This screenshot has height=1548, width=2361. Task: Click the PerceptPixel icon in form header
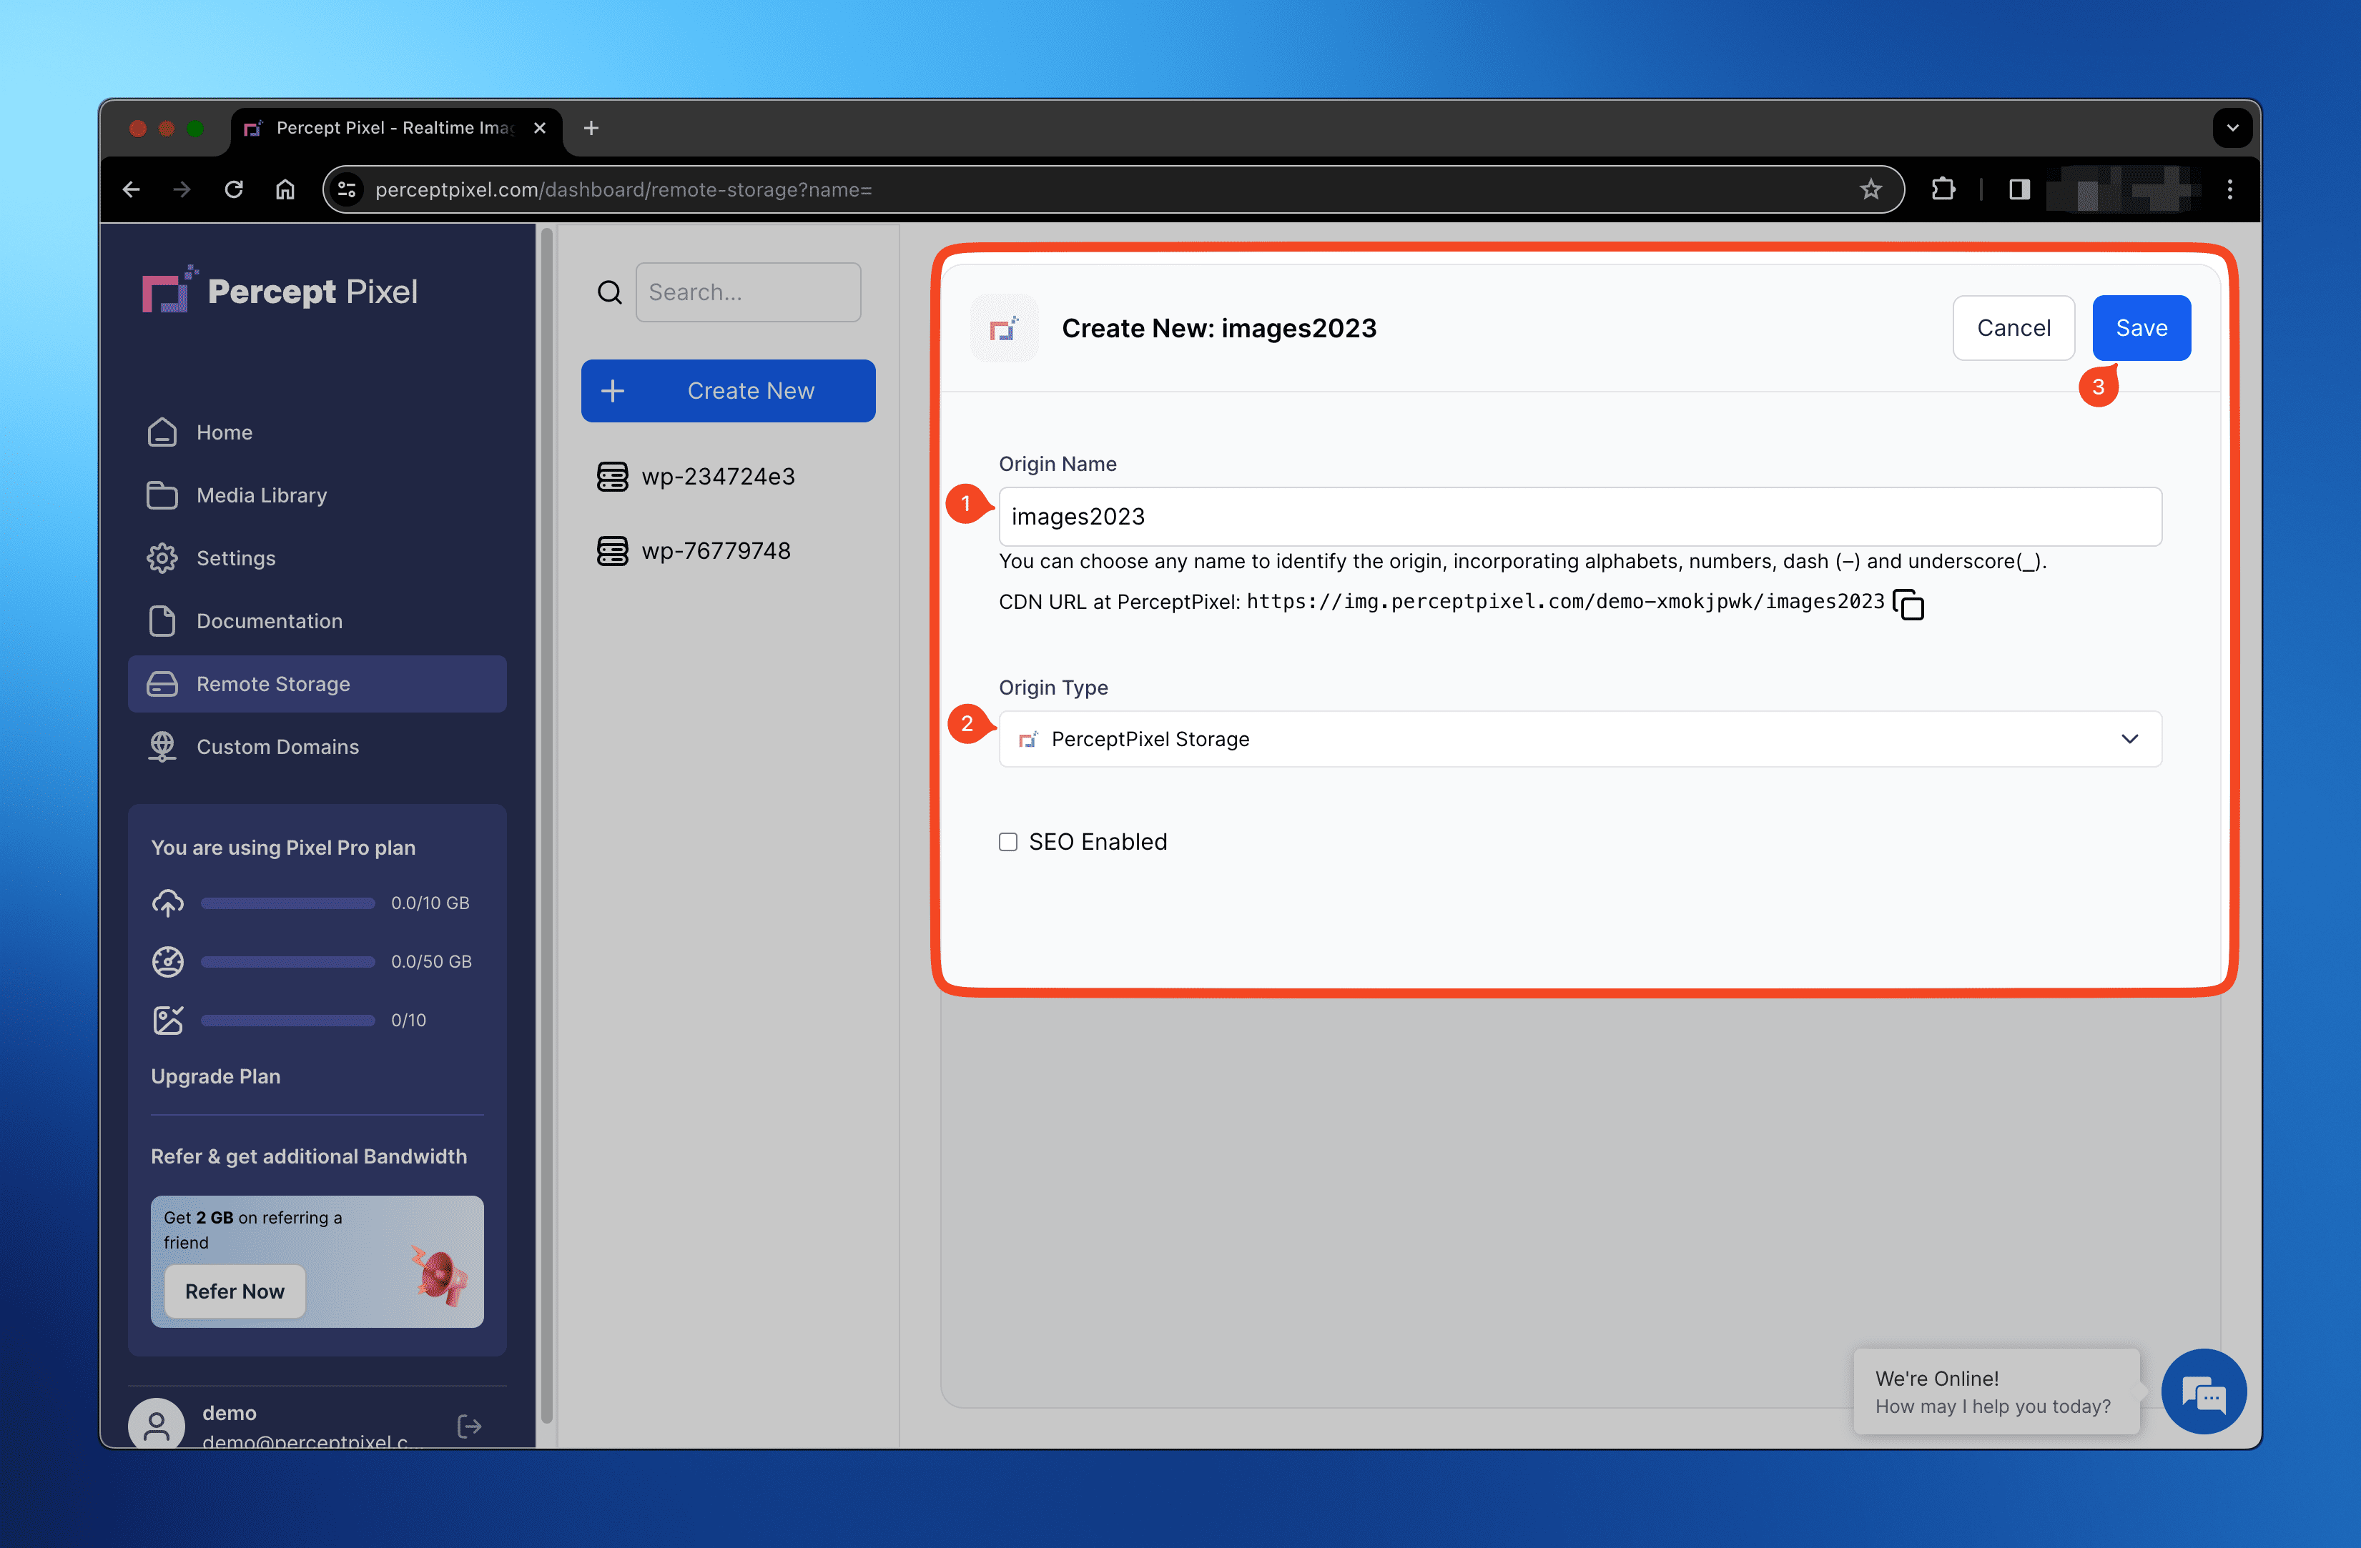(x=1004, y=328)
